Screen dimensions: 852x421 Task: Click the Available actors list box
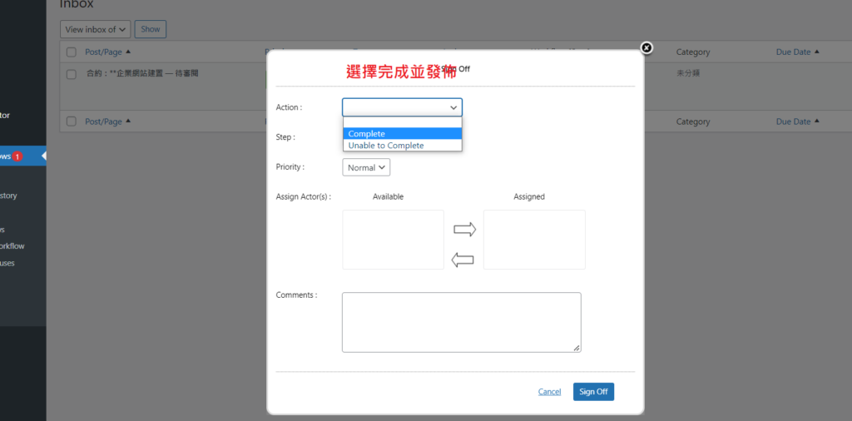[x=393, y=240]
